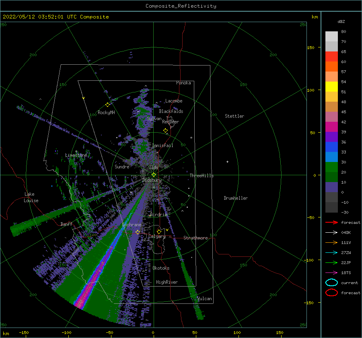Click the Sundre label

(x=122, y=167)
